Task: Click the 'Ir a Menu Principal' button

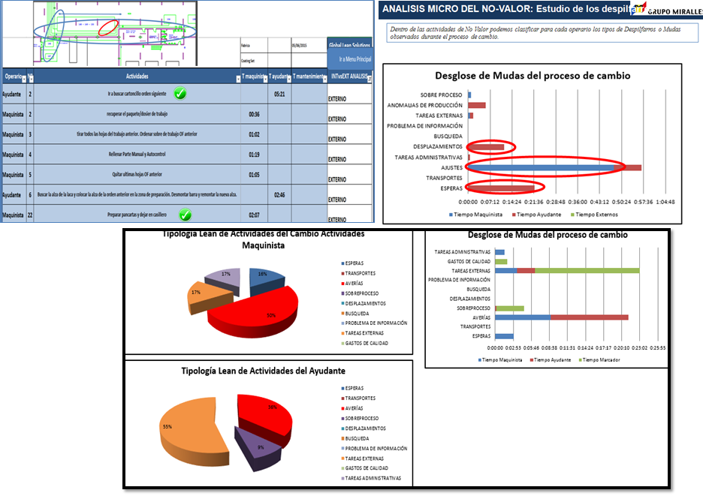Action: [x=350, y=59]
